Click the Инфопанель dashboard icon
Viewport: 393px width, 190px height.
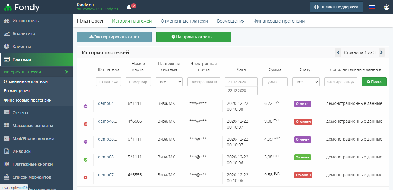[x=7, y=21]
